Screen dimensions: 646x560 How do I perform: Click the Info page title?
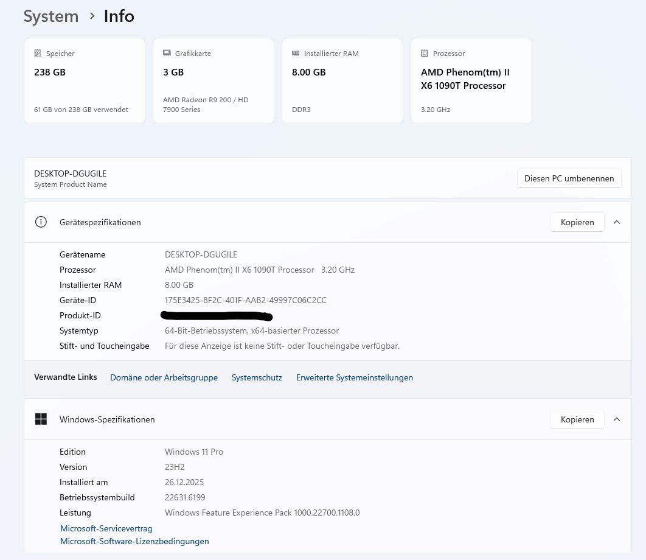click(x=119, y=16)
